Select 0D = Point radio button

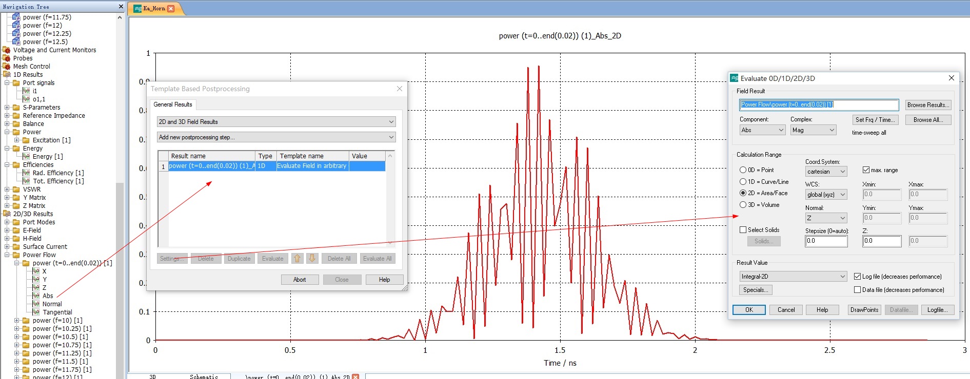(x=743, y=170)
